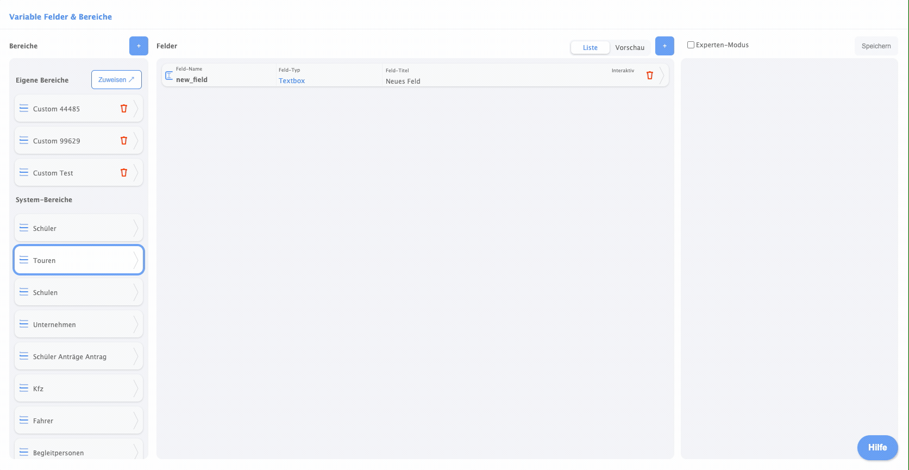Enable the Experten-Modus checkbox
This screenshot has width=909, height=470.
pos(691,45)
